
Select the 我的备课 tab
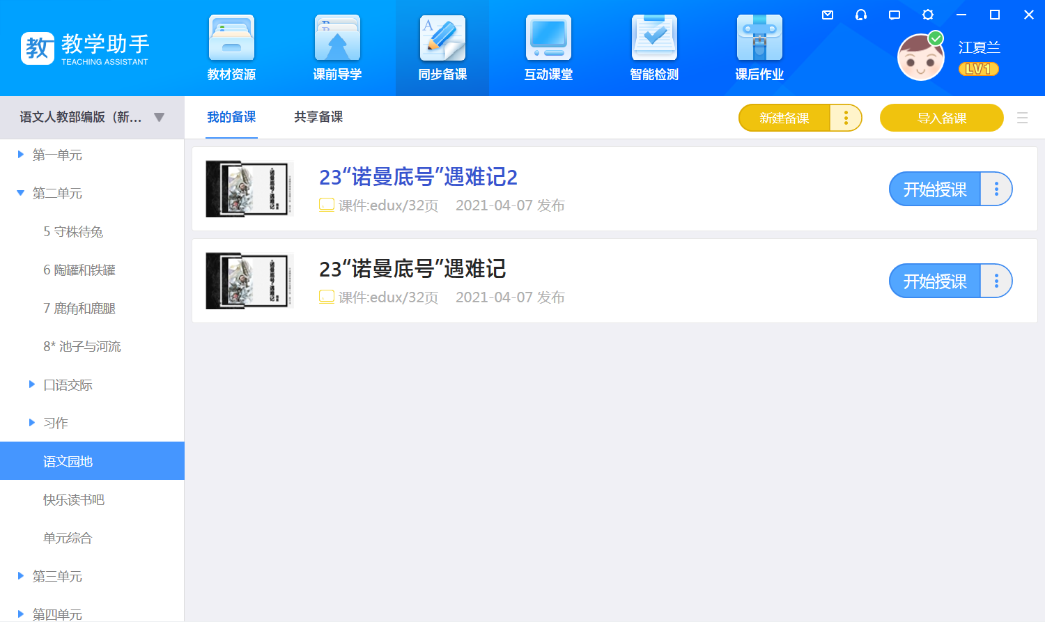coord(231,117)
